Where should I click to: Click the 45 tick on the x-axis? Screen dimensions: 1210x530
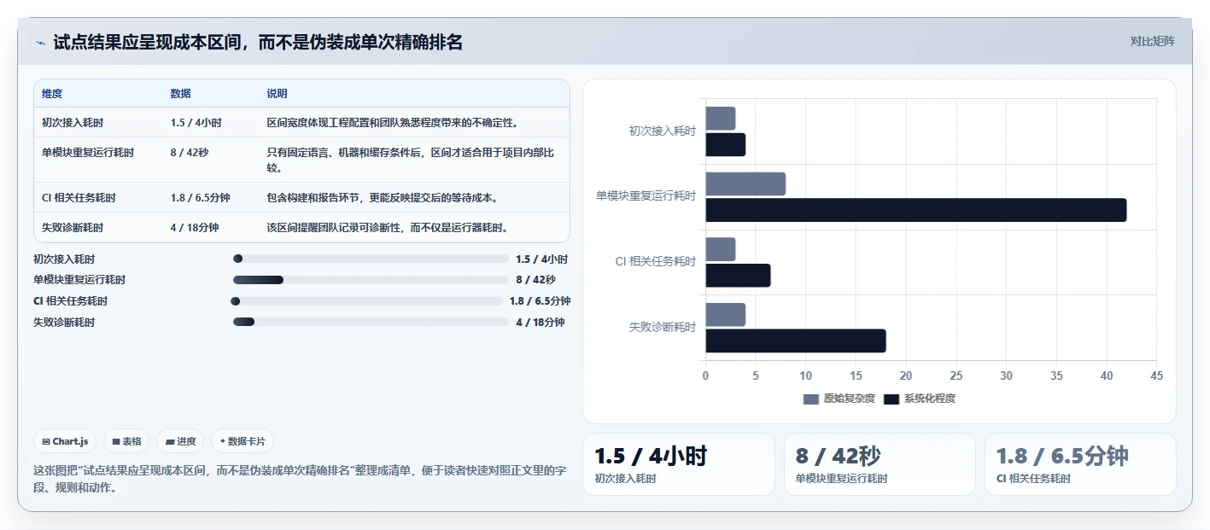pos(1156,376)
